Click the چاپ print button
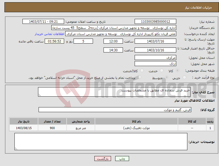The height and width of the screenshot is (166, 219). coord(122,159)
